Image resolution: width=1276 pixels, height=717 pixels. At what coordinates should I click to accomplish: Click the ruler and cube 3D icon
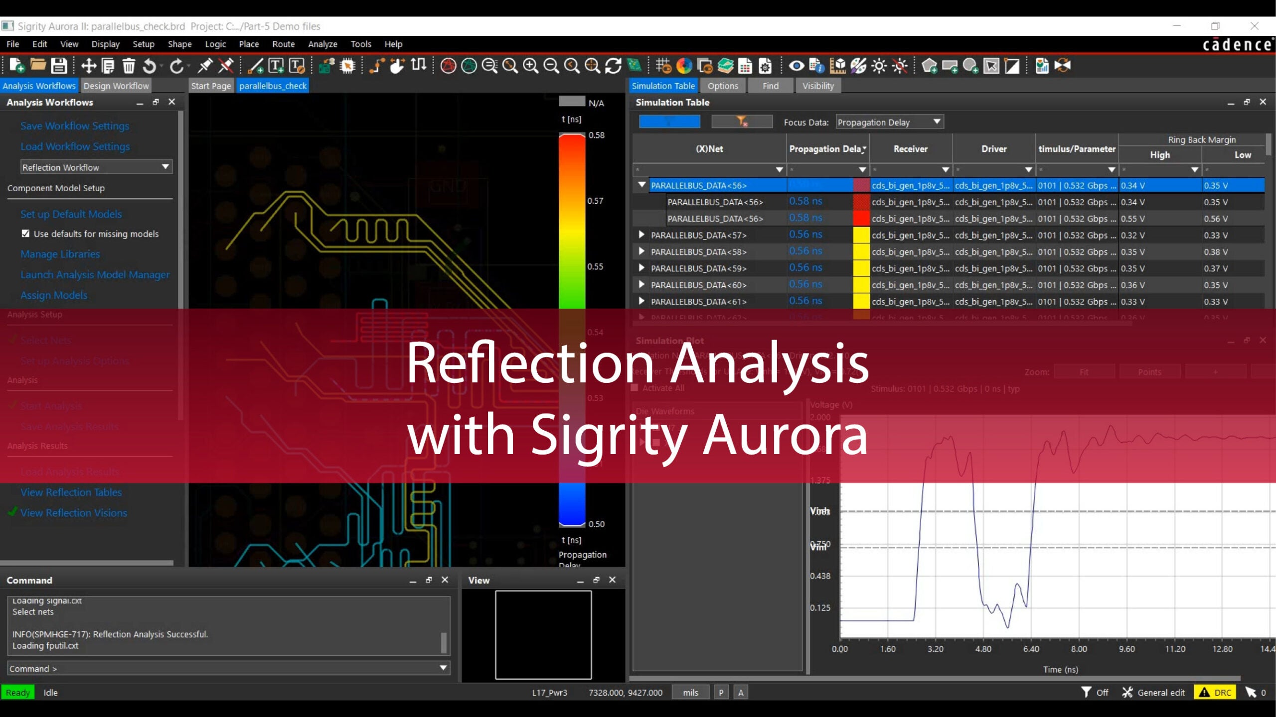(x=837, y=65)
